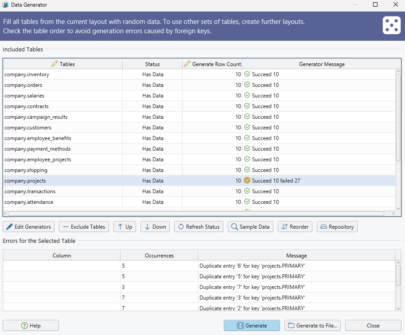Click the success check icon for company.employee_benefits
This screenshot has width=405, height=335.
pos(247,138)
